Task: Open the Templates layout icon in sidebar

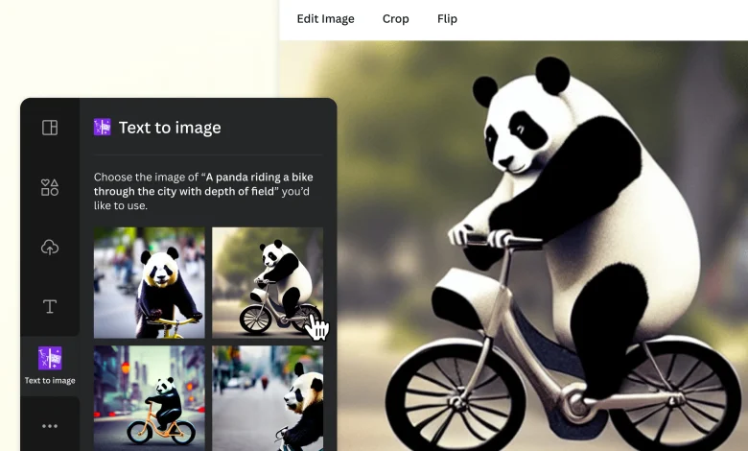Action: click(50, 128)
